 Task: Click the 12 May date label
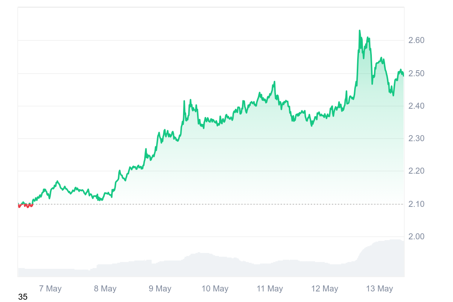[x=325, y=289]
